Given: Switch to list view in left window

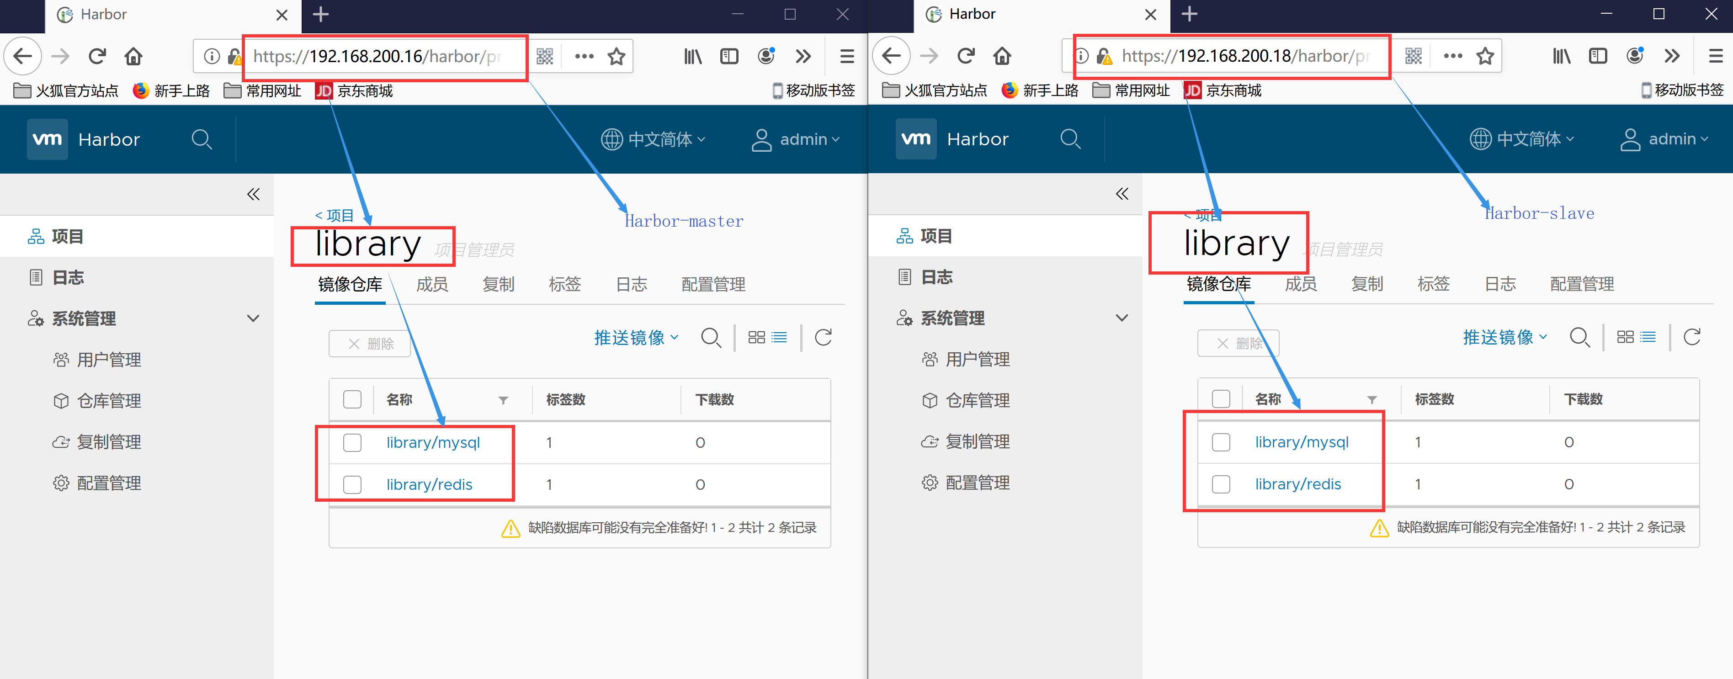Looking at the screenshot, I should pyautogui.click(x=780, y=337).
